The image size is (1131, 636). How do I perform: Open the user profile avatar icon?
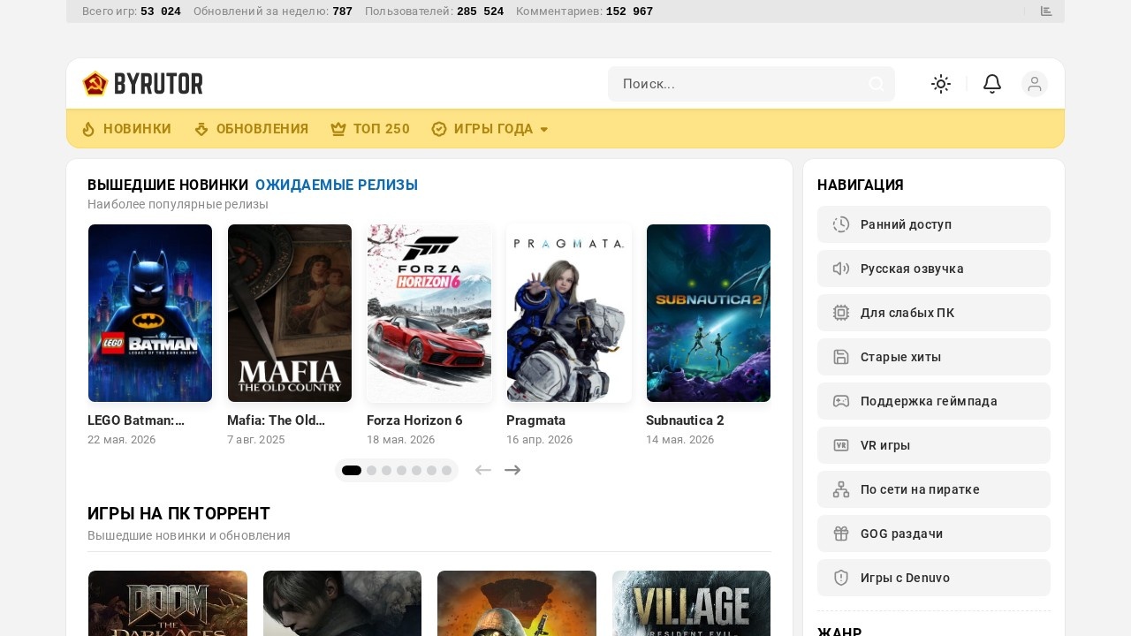point(1035,84)
